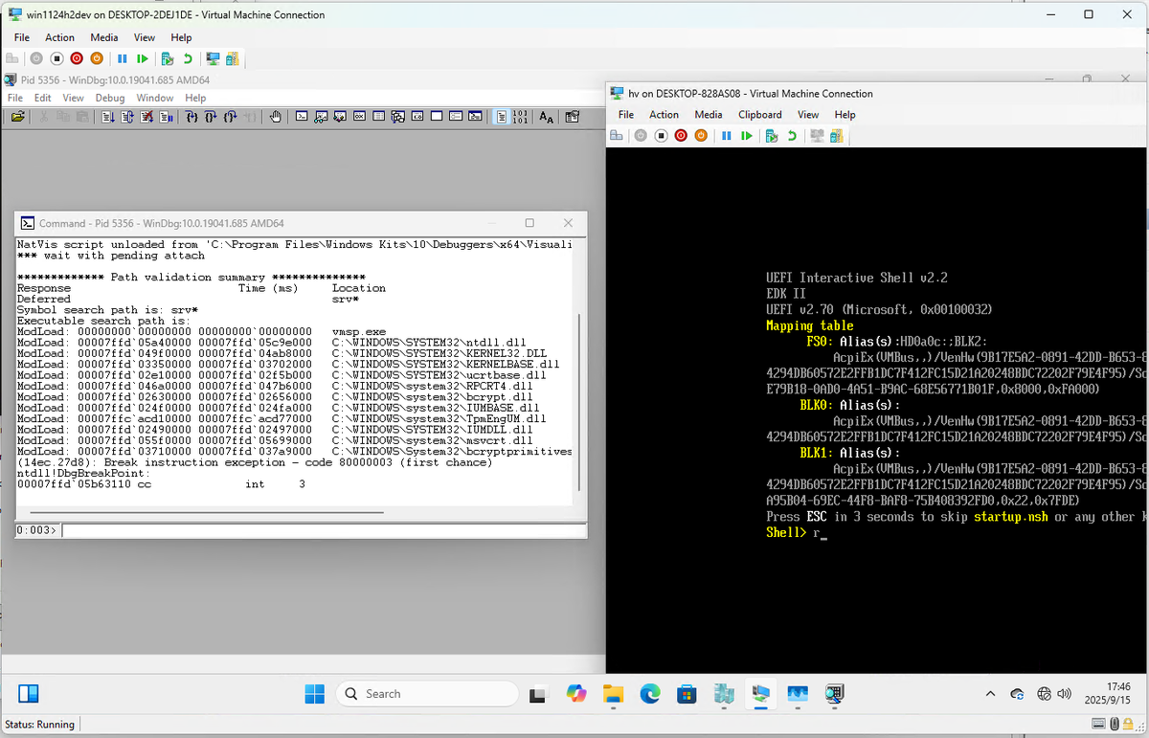The height and width of the screenshot is (738, 1149).
Task: Toggle Source mode off with the 101 icon
Action: pyautogui.click(x=521, y=117)
